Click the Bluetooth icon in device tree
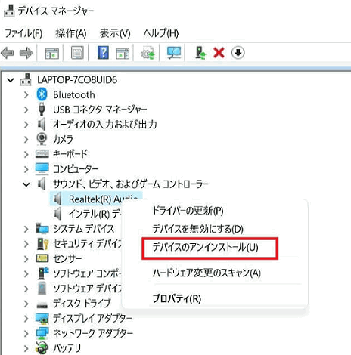 tap(42, 94)
